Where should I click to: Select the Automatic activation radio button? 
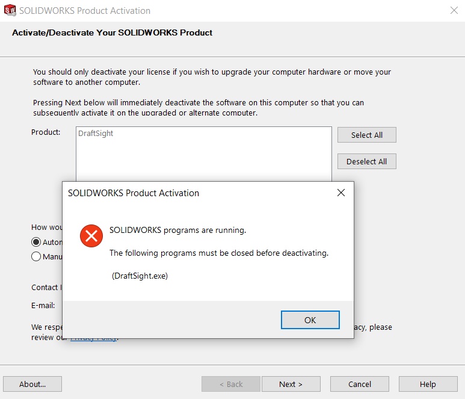click(36, 242)
